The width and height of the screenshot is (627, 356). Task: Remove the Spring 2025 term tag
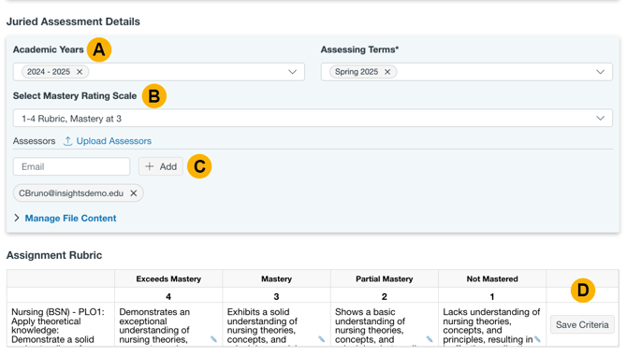coord(387,72)
